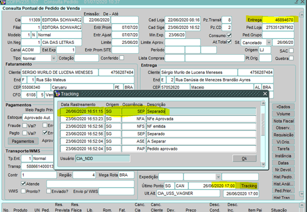
Task: Open the Sit. Cancelado dropdown
Action: [x=269, y=42]
